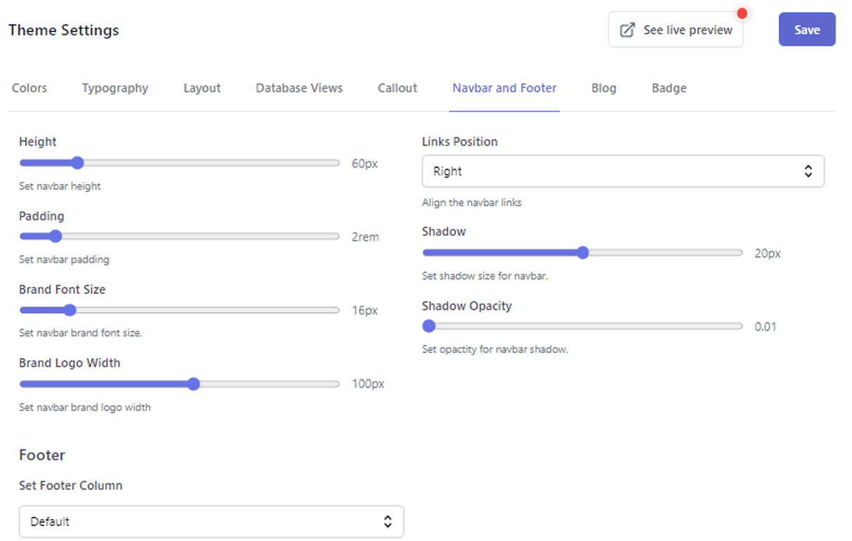Click the 'Set navbar padding' hint text

[64, 259]
